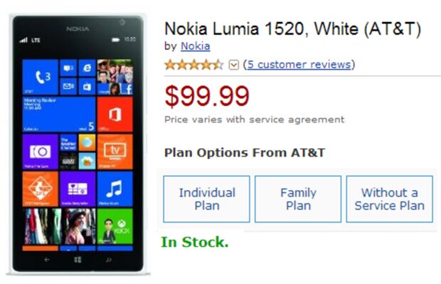Viewport: 441px width, 284px height.
Task: Open the orange TV tile
Action: coord(115,152)
